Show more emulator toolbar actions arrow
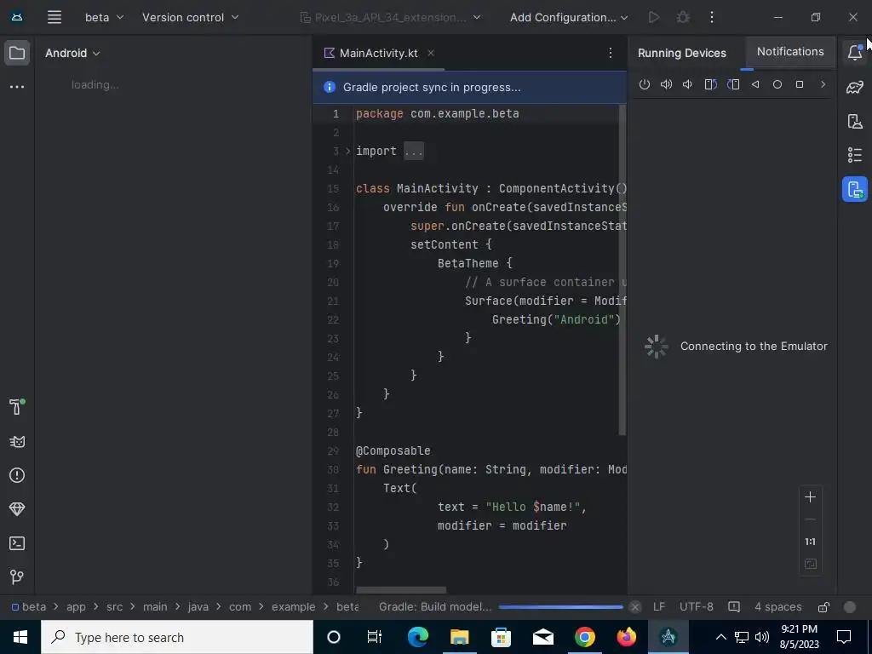Viewport: 872px width, 654px height. click(x=823, y=84)
